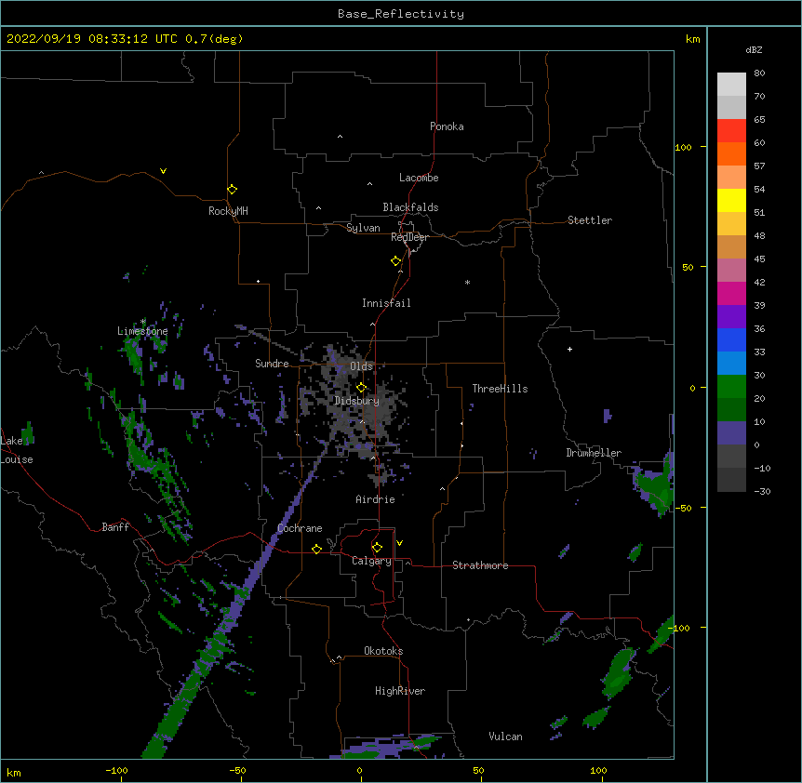Click the 45 dBZ legend value
This screenshot has height=783, width=802.
(x=759, y=259)
